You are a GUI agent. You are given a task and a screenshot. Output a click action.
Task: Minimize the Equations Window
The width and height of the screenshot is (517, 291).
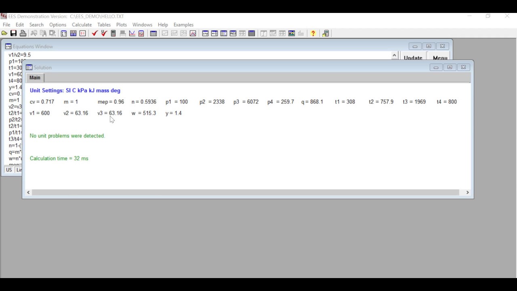pos(415,46)
